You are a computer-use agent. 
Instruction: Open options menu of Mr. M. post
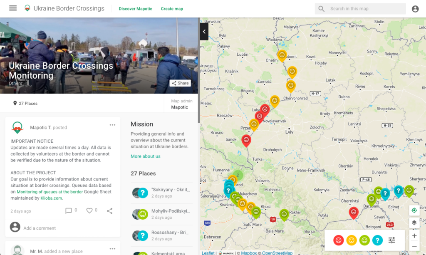click(x=112, y=248)
